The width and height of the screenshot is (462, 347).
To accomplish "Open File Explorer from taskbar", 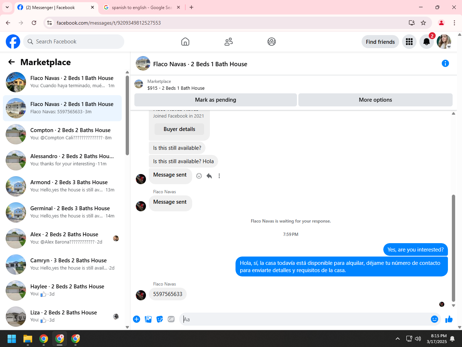I will (28, 339).
